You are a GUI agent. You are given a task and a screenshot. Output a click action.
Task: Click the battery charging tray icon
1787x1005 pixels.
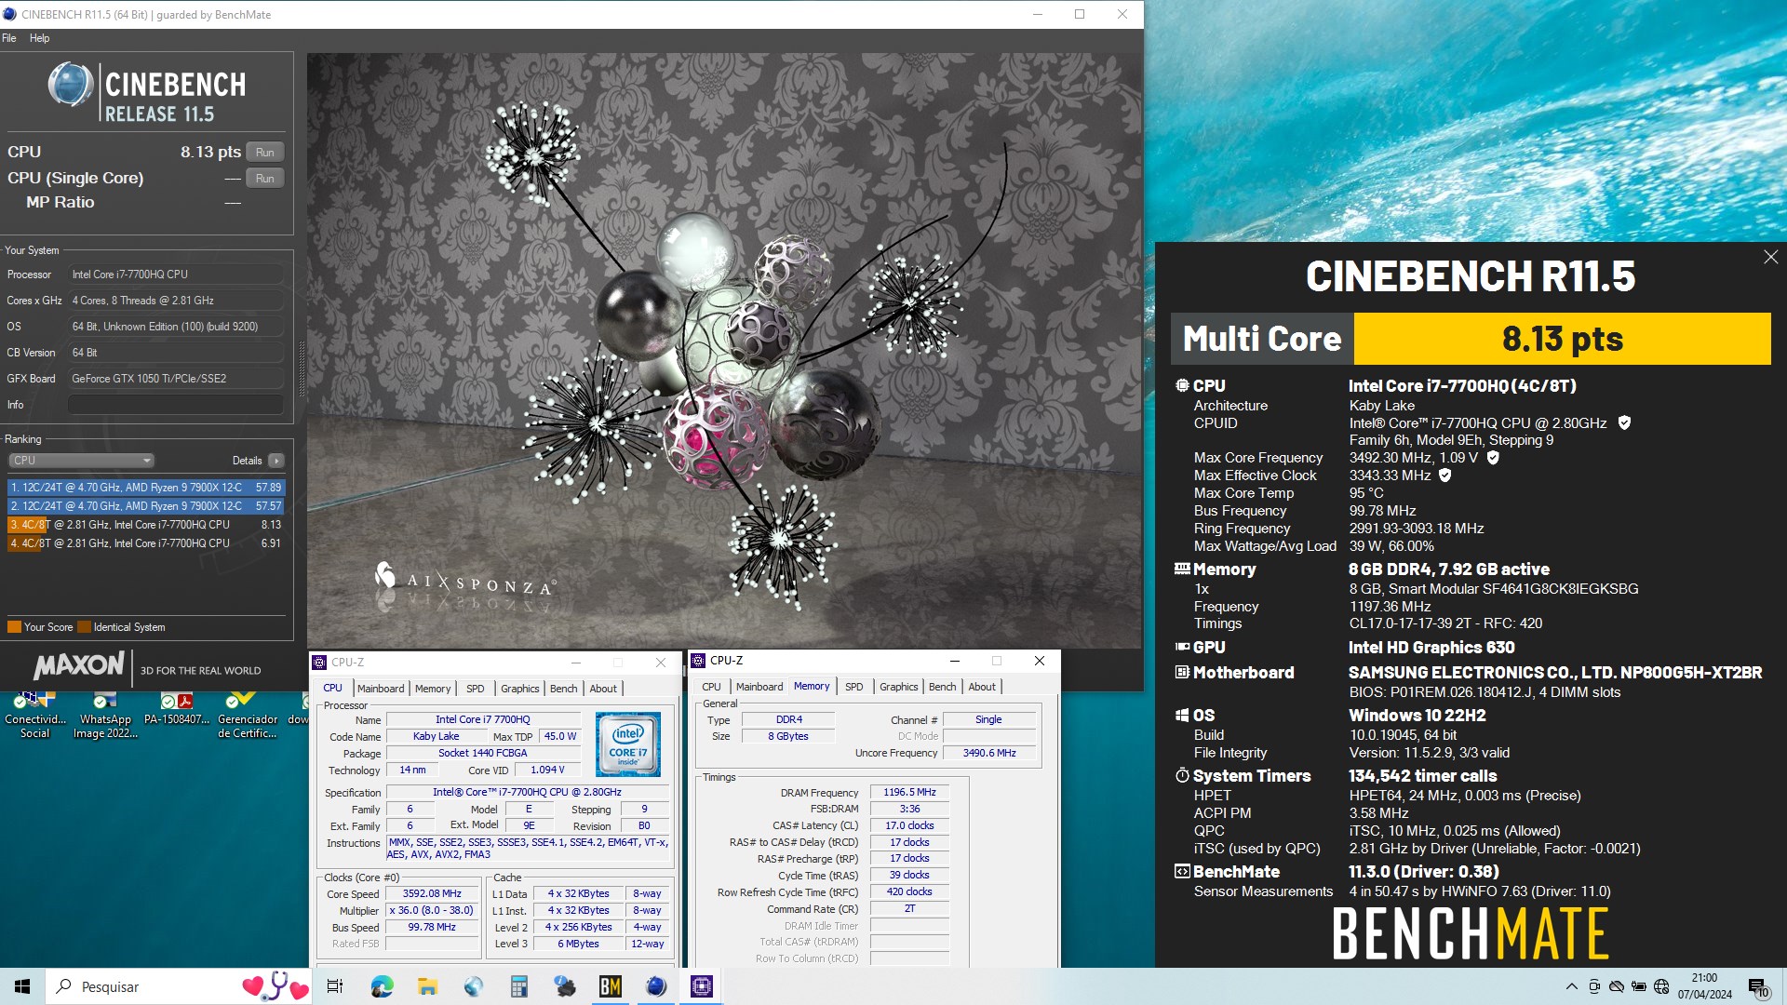click(1639, 986)
